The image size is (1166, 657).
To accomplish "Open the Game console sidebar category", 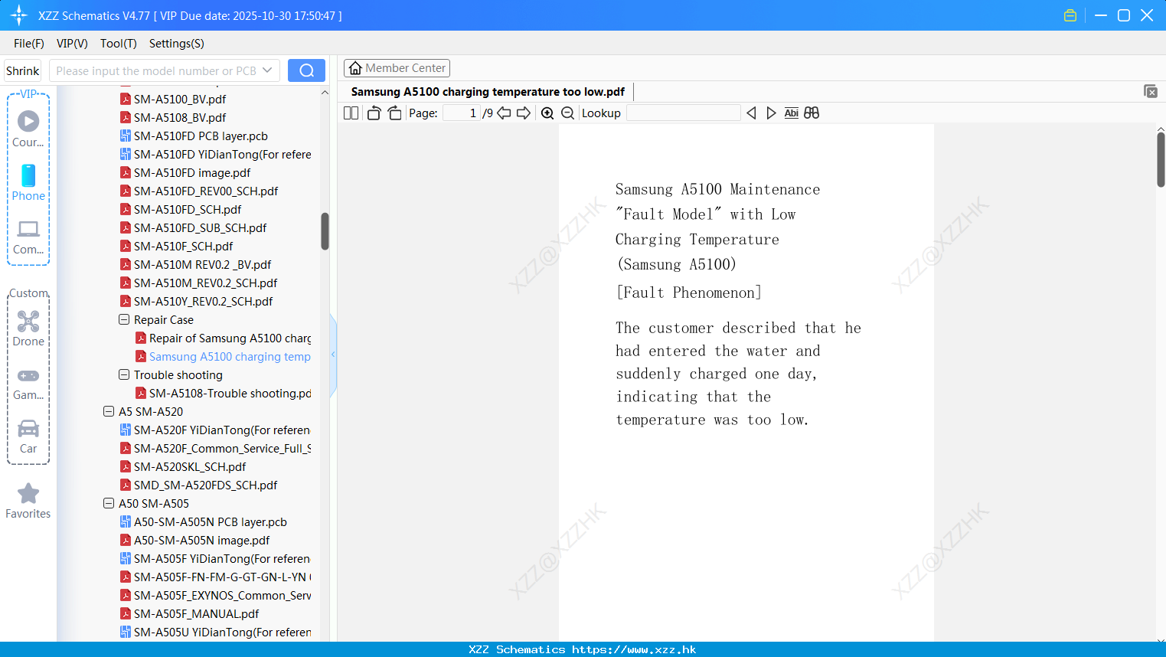I will pyautogui.click(x=28, y=383).
